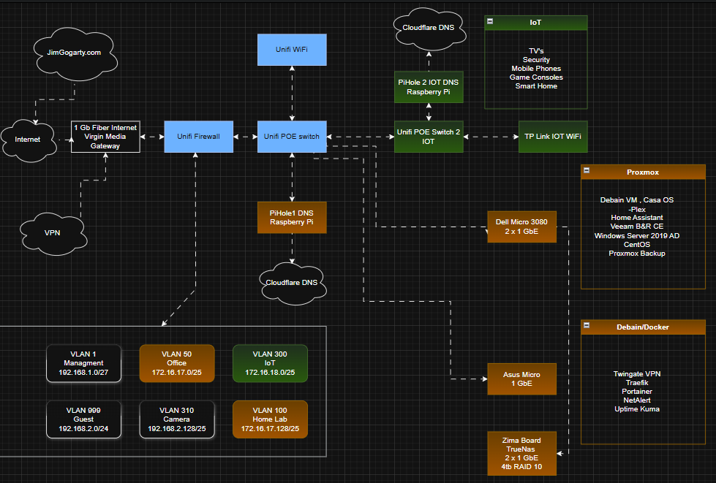716x483 pixels.
Task: Click the 'Debain VM , Casa OS' text
Action: pos(637,199)
